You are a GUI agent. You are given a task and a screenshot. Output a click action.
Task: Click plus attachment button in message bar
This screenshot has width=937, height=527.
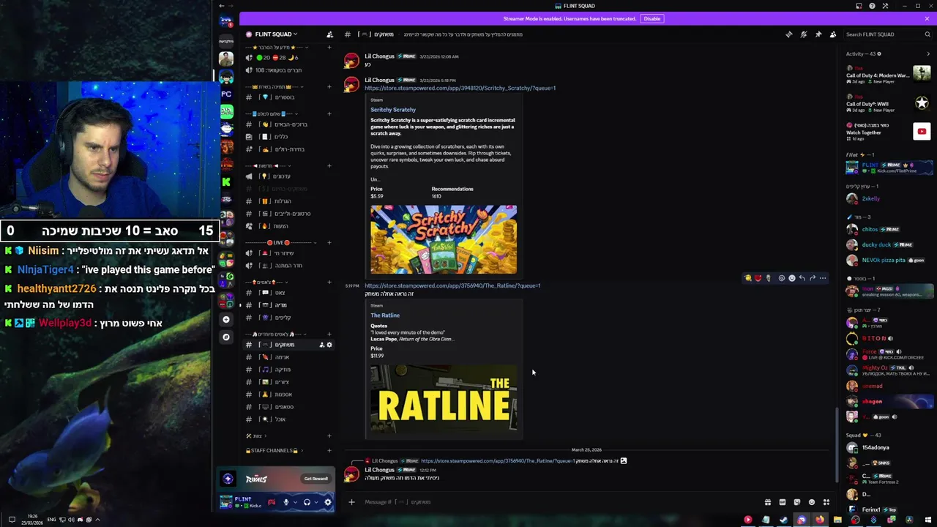point(351,502)
